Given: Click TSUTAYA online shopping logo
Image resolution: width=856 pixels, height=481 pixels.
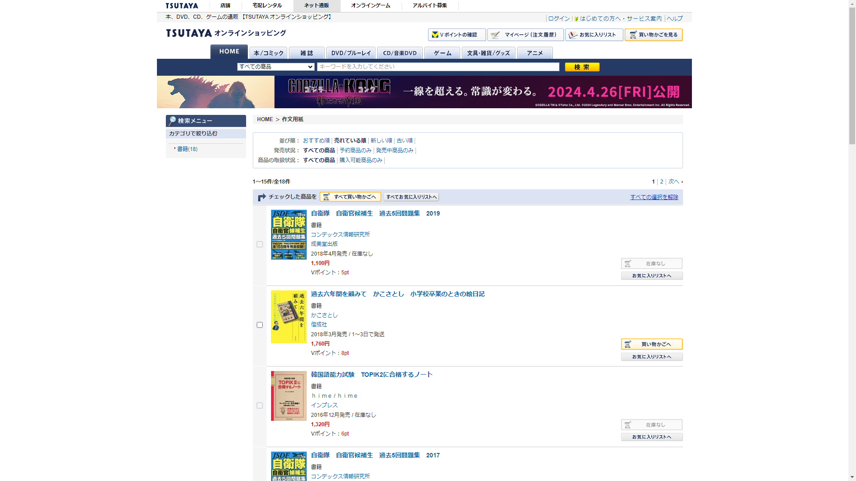Looking at the screenshot, I should point(226,33).
